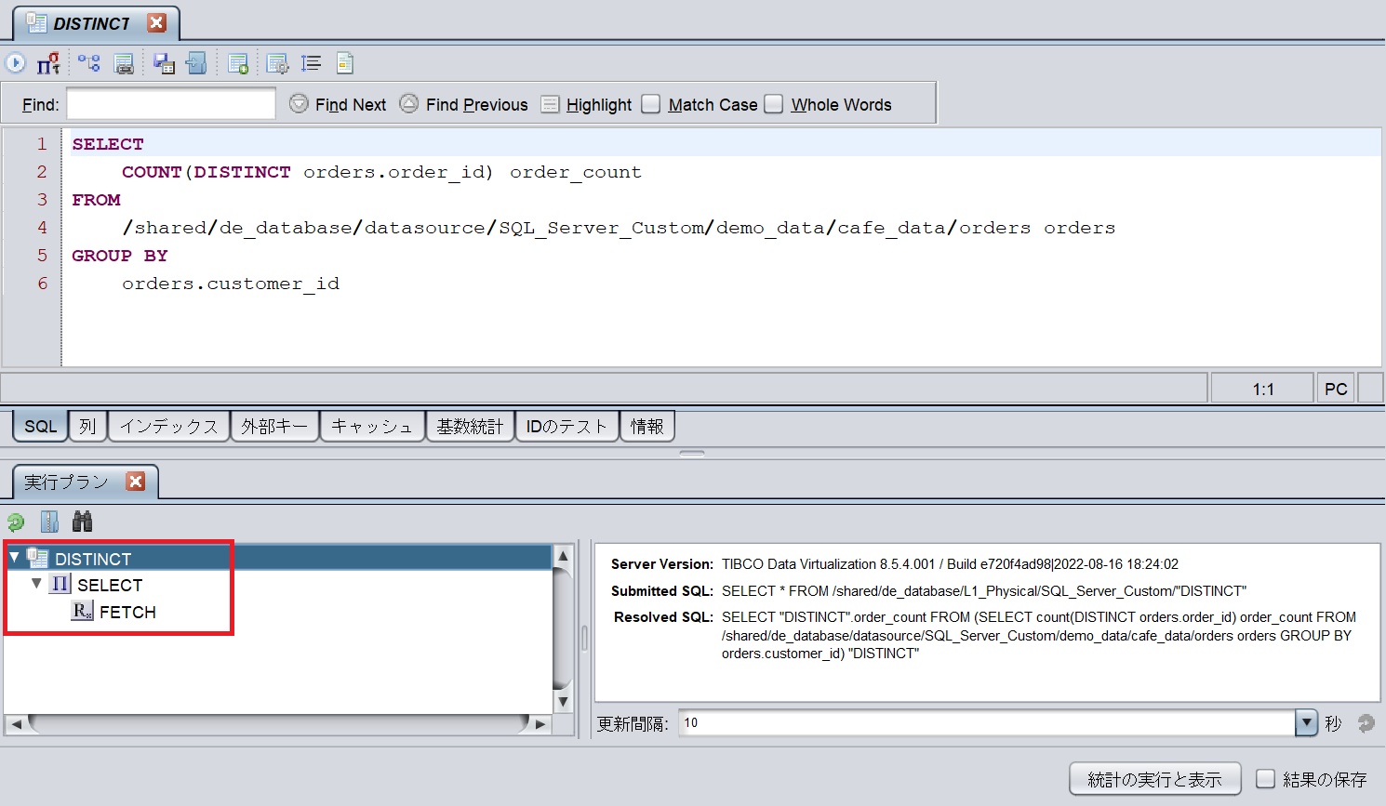Focus the Find text input field

pyautogui.click(x=171, y=103)
